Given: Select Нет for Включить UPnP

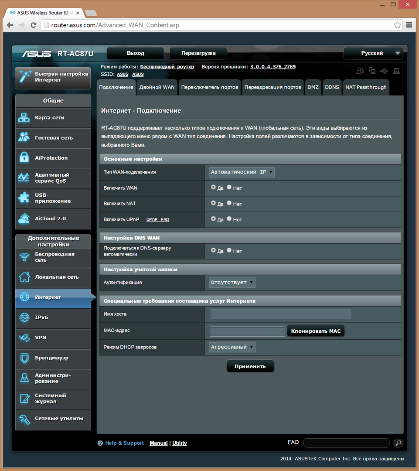Looking at the screenshot, I should (x=229, y=219).
